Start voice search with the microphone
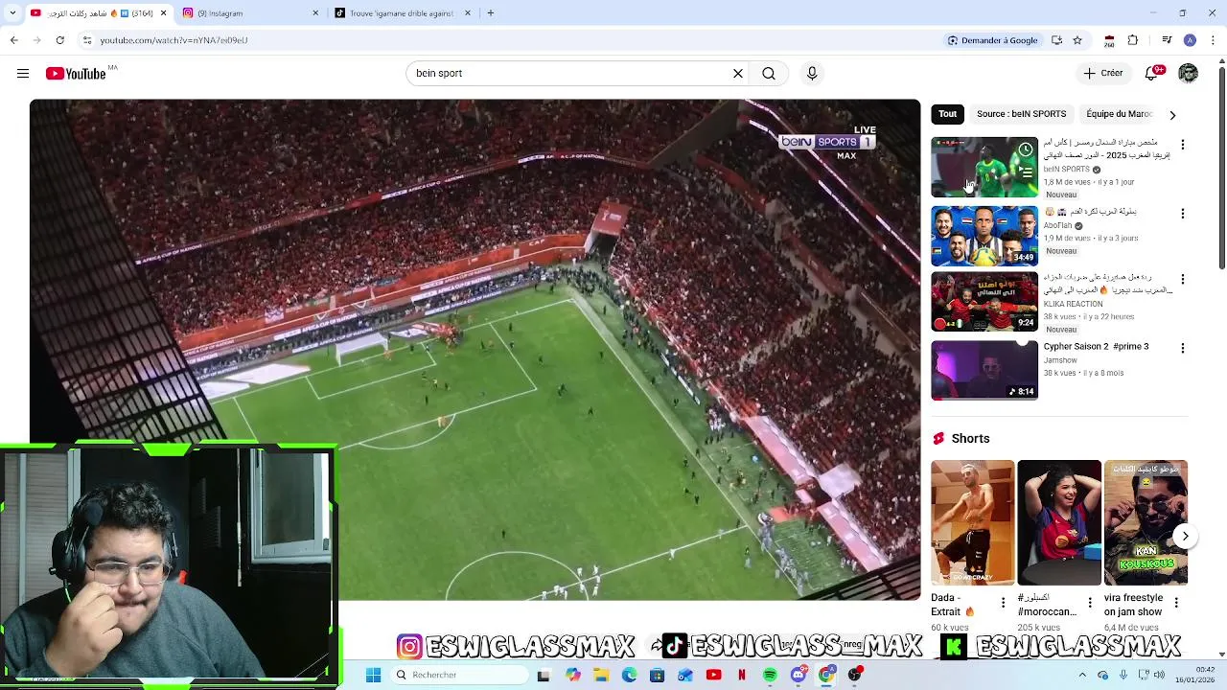The image size is (1227, 690). click(812, 74)
